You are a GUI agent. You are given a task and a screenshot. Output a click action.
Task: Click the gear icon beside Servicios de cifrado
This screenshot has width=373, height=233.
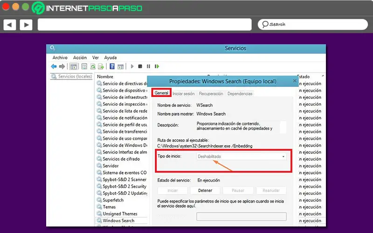(x=99, y=159)
